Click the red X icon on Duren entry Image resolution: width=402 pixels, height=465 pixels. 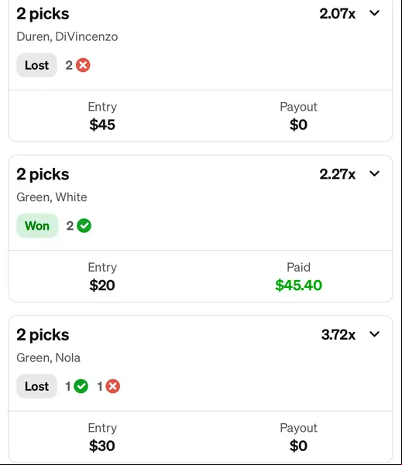click(x=83, y=65)
